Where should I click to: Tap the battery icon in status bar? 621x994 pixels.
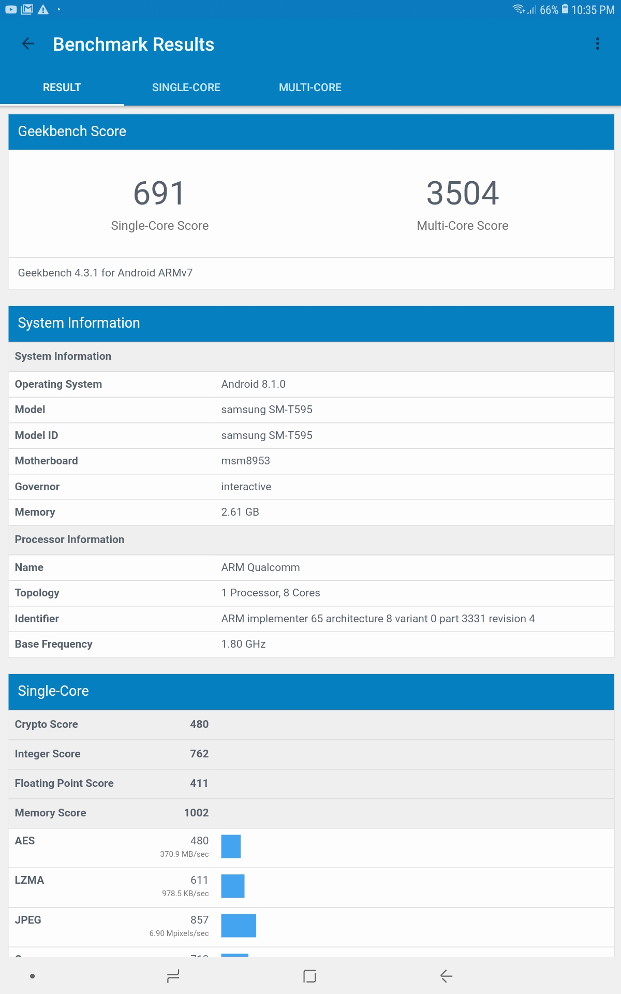pos(565,9)
